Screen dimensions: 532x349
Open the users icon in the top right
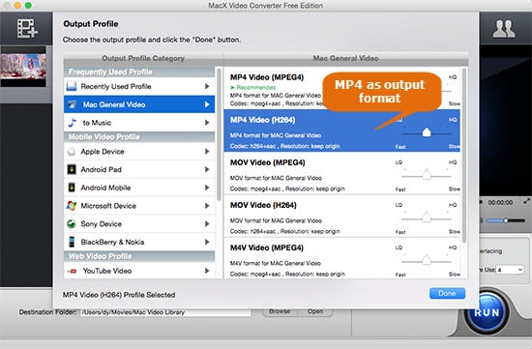coord(504,29)
